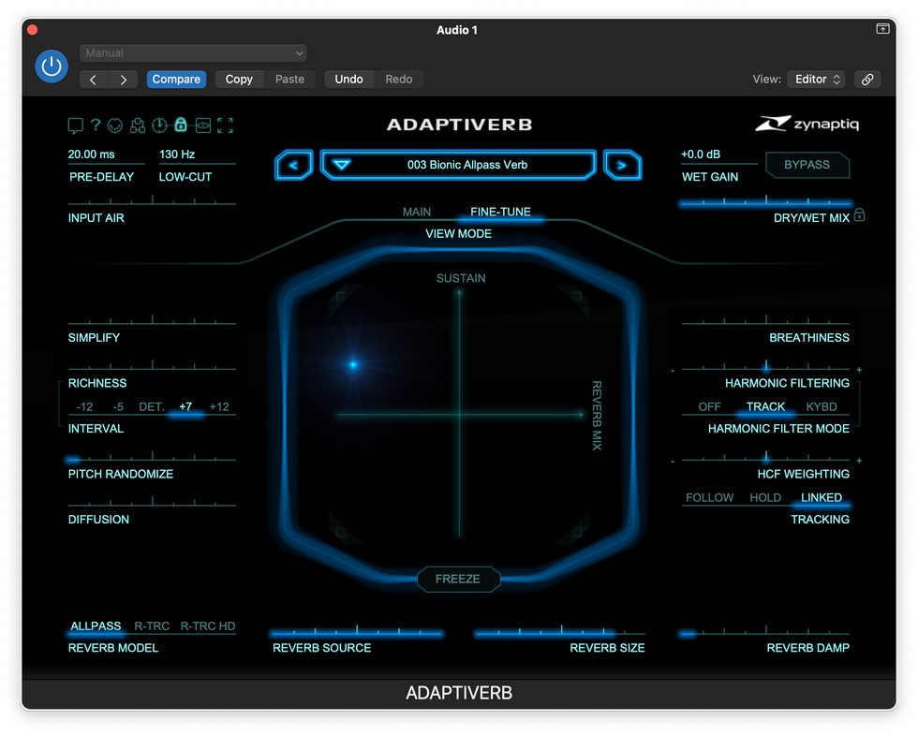
Task: Toggle the padlock icon in the toolbar
Action: click(x=181, y=125)
